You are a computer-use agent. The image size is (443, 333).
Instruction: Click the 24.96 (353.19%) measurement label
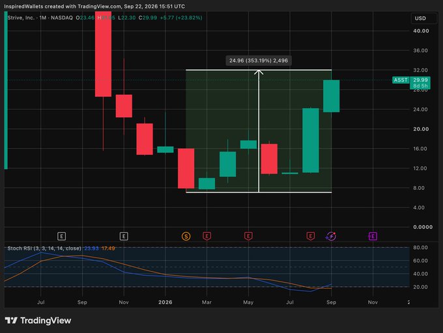pyautogui.click(x=259, y=60)
